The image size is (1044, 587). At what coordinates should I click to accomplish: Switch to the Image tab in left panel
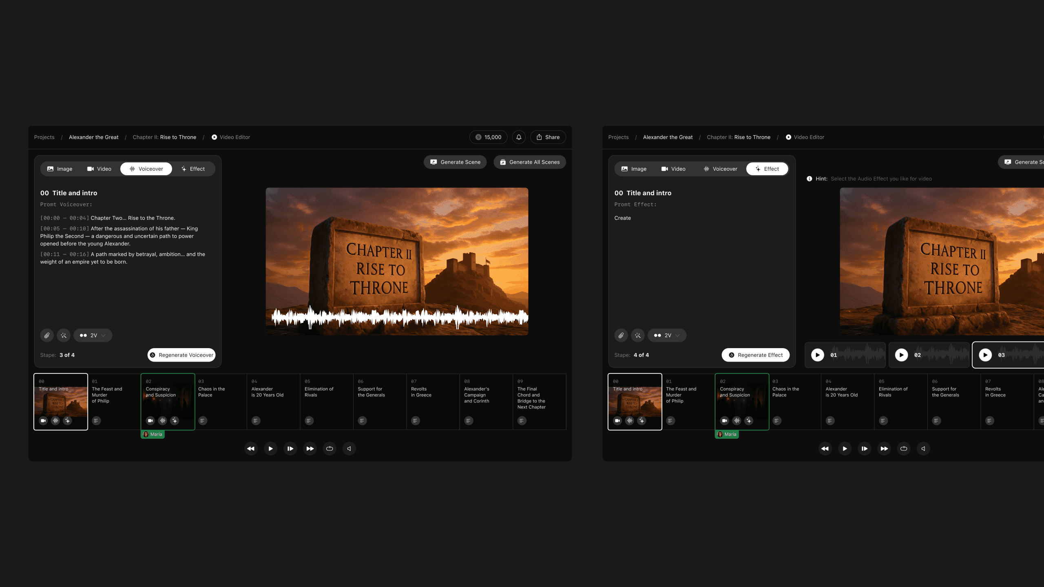coord(60,169)
